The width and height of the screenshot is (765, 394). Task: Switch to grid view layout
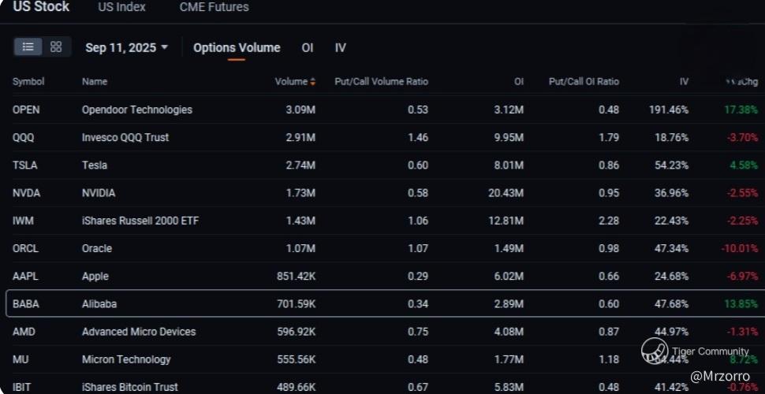click(x=56, y=47)
